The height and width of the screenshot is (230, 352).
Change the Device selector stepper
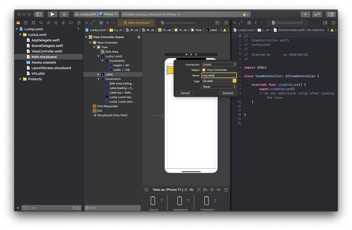[162, 201]
